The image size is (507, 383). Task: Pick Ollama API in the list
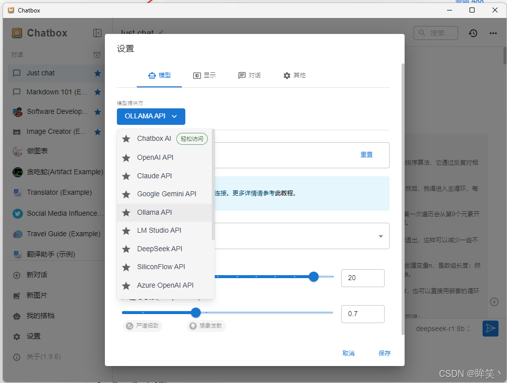164,212
